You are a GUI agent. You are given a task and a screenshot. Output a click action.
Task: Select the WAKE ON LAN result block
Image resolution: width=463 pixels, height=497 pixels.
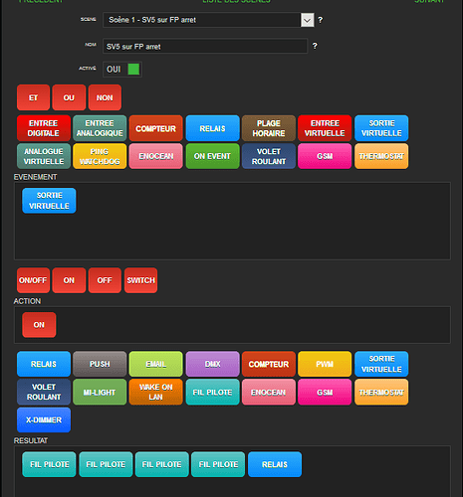[156, 392]
